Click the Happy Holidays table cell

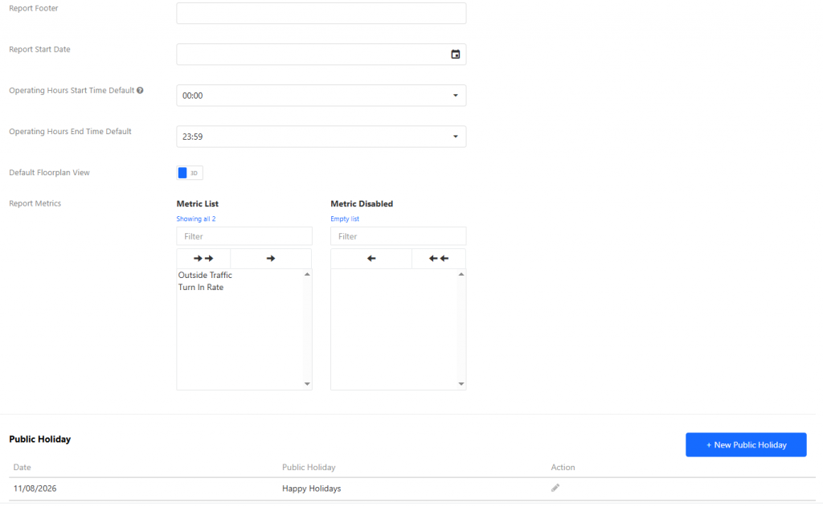pyautogui.click(x=311, y=488)
